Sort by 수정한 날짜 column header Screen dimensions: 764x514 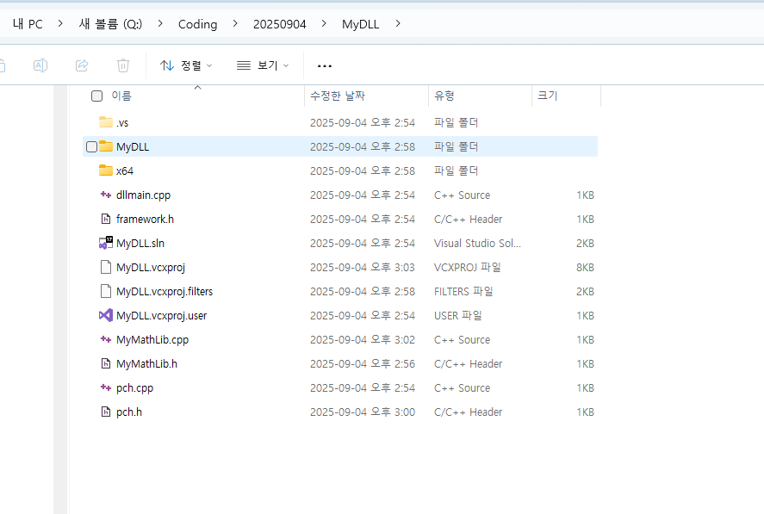pyautogui.click(x=338, y=96)
